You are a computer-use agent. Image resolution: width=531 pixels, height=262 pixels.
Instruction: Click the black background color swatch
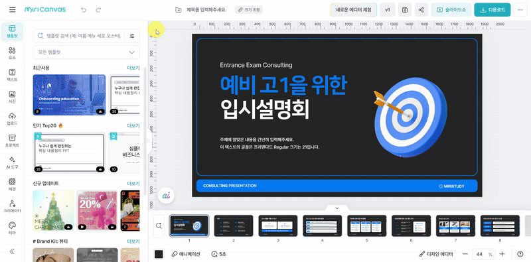(x=159, y=254)
